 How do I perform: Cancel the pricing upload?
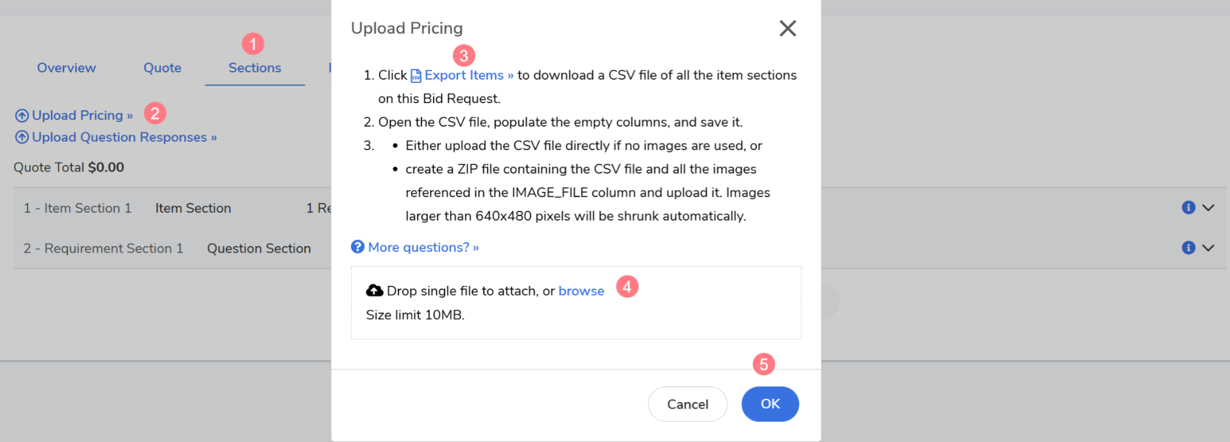click(687, 404)
